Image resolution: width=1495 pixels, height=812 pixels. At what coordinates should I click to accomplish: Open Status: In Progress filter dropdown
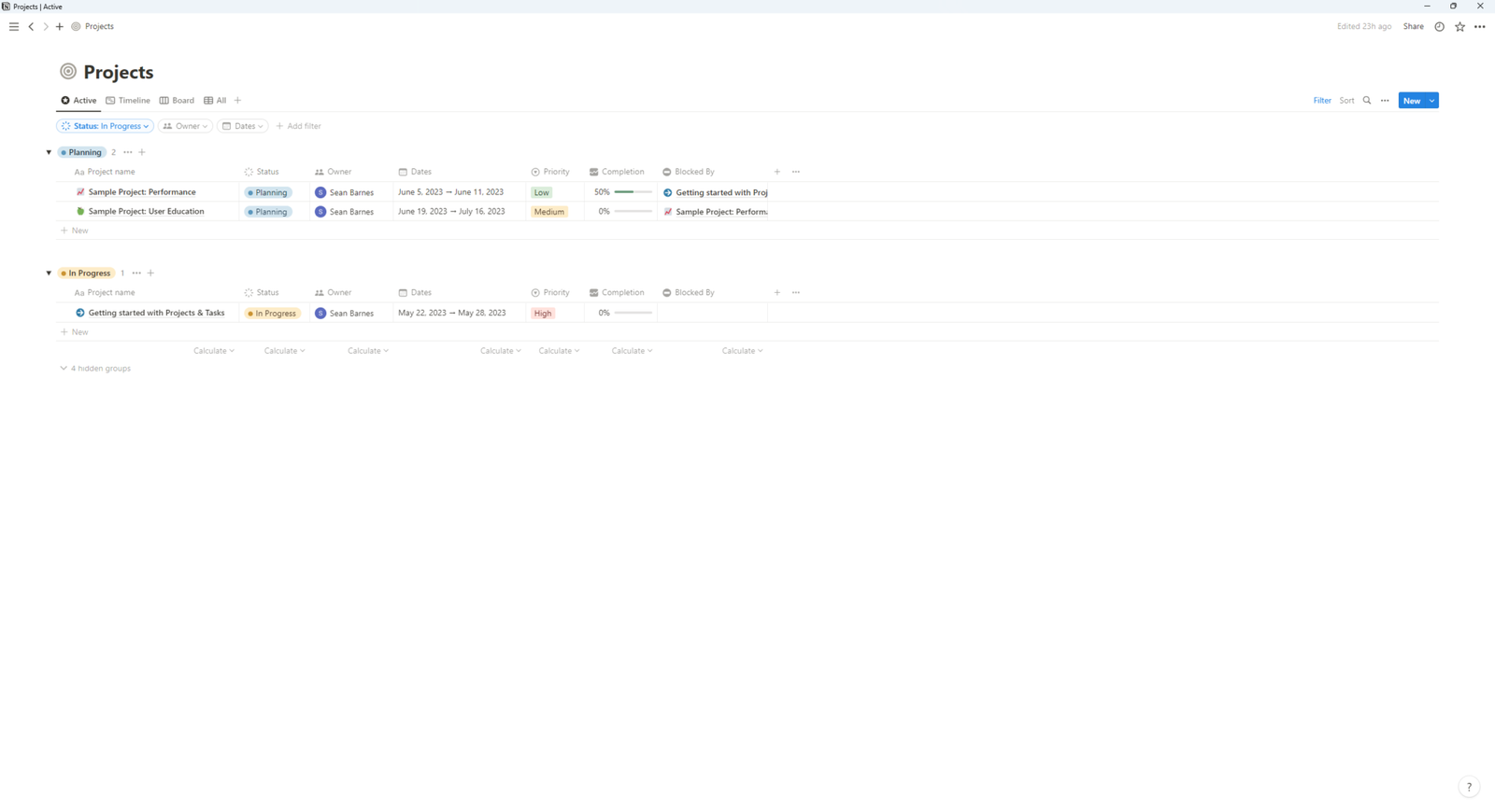pos(105,126)
